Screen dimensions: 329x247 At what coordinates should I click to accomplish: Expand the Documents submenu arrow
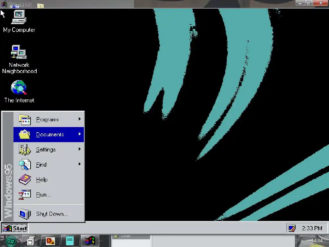pos(80,134)
